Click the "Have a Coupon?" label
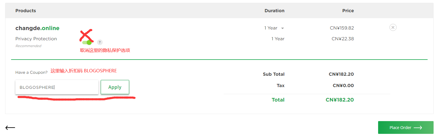437x135 pixels. click(x=31, y=73)
